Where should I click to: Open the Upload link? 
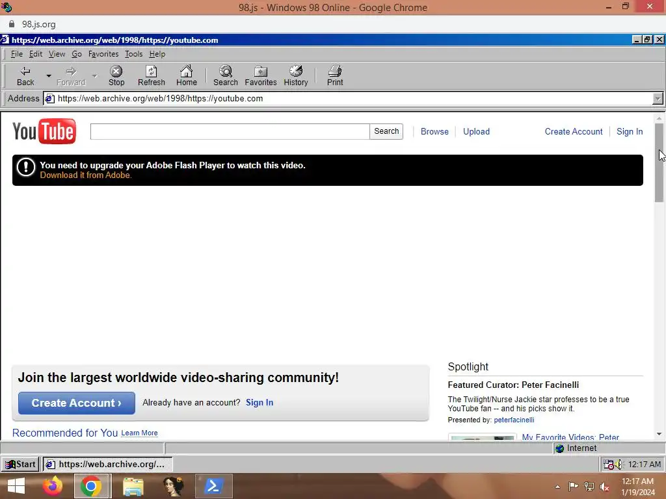476,131
